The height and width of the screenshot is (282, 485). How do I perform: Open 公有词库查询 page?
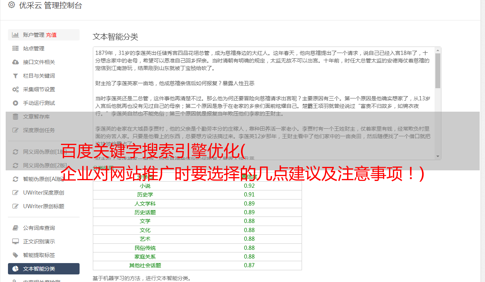coord(44,228)
